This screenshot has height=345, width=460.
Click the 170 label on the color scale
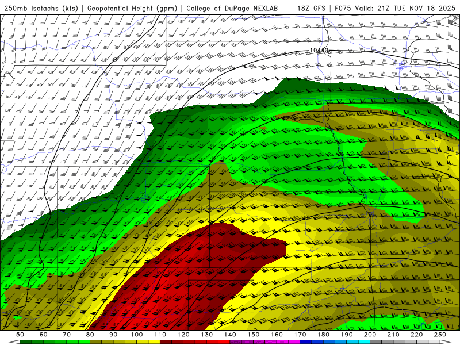coord(300,335)
